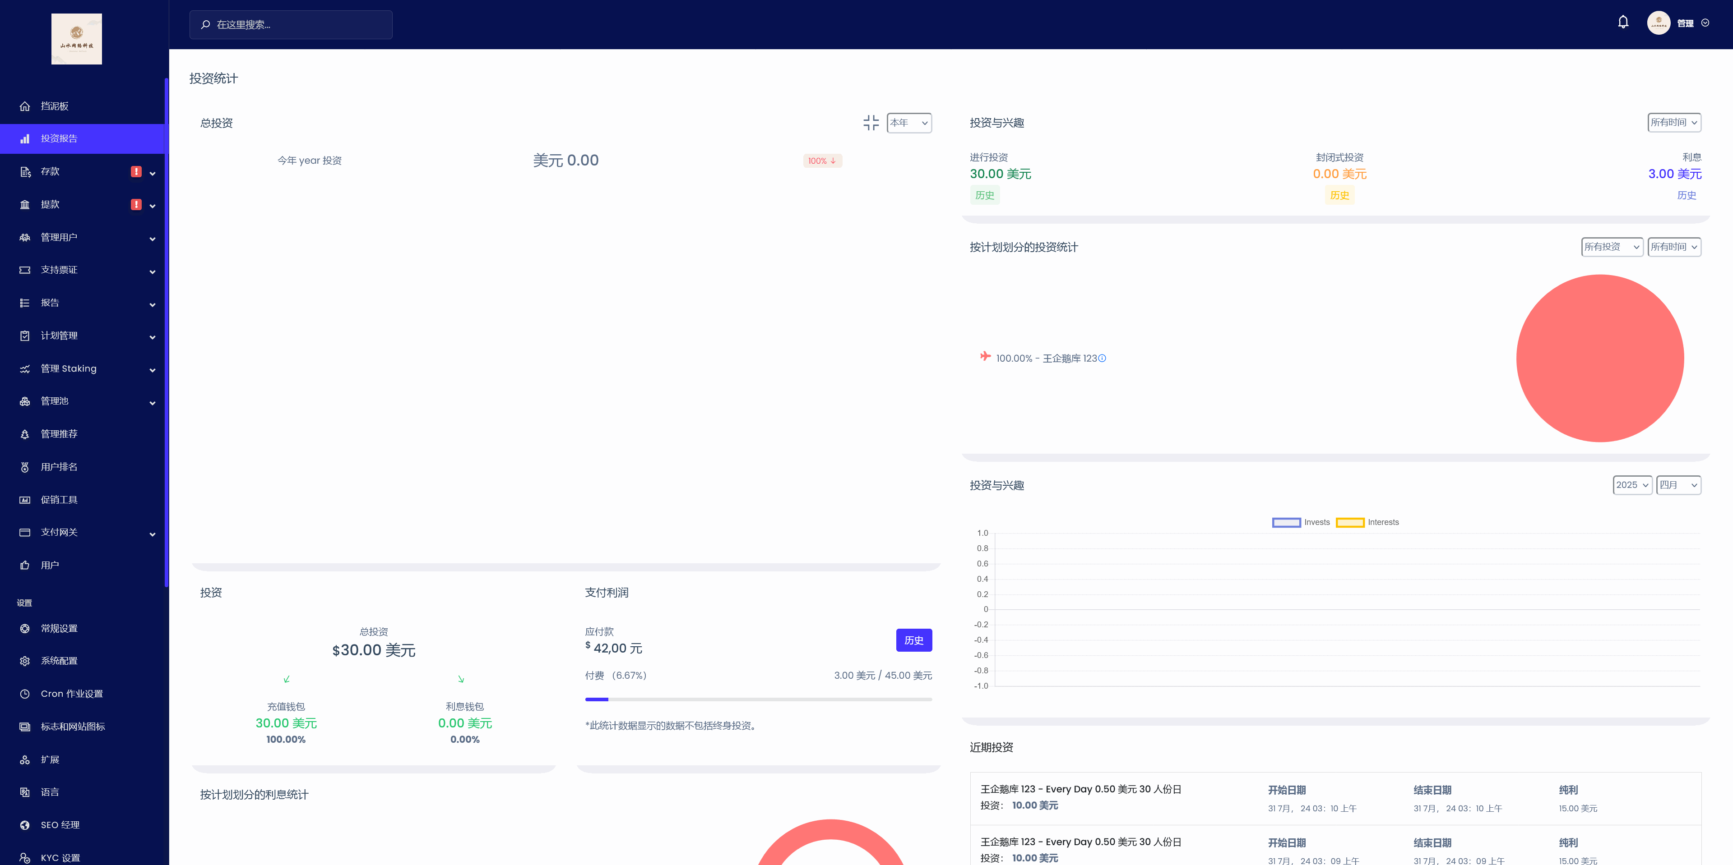Open the KYC 设置 menu item

(60, 858)
